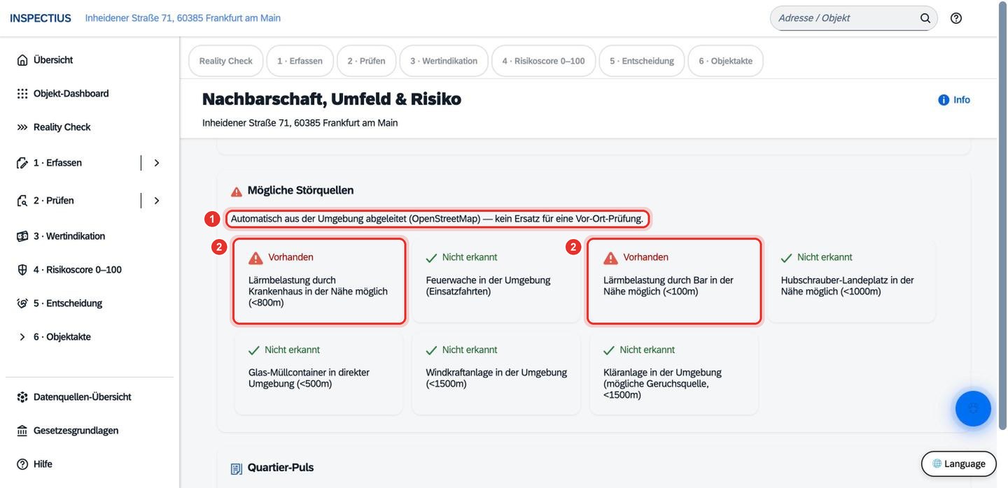The width and height of the screenshot is (1008, 488).
Task: Click the checkmark on Kläranlage card
Action: (x=609, y=350)
